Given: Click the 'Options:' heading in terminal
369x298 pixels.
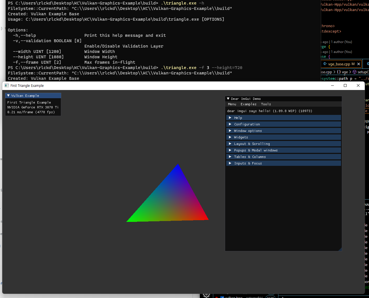Looking at the screenshot, I should 18,30.
